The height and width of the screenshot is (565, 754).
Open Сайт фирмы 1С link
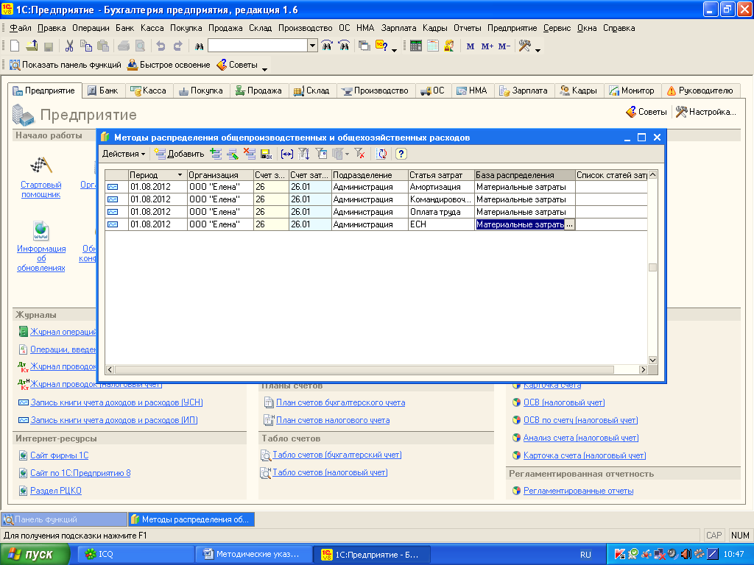point(59,455)
